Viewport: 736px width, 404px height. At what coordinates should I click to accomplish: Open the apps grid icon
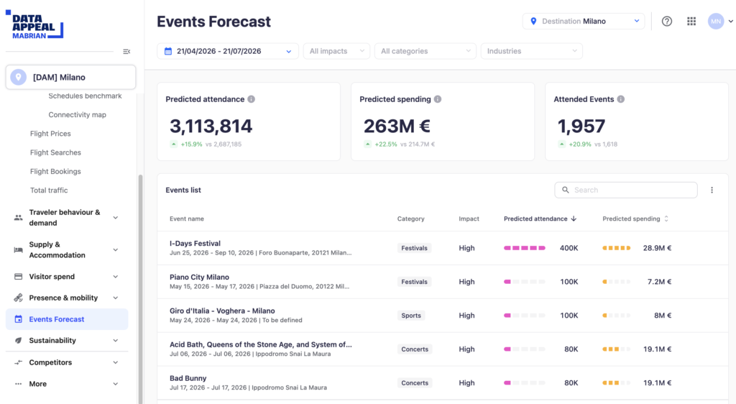point(691,21)
